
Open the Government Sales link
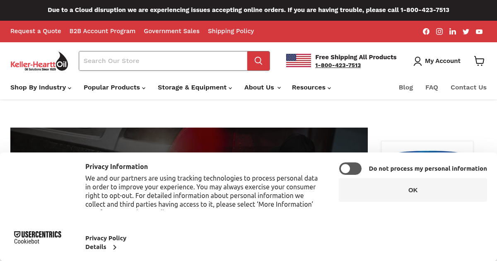[x=171, y=31]
